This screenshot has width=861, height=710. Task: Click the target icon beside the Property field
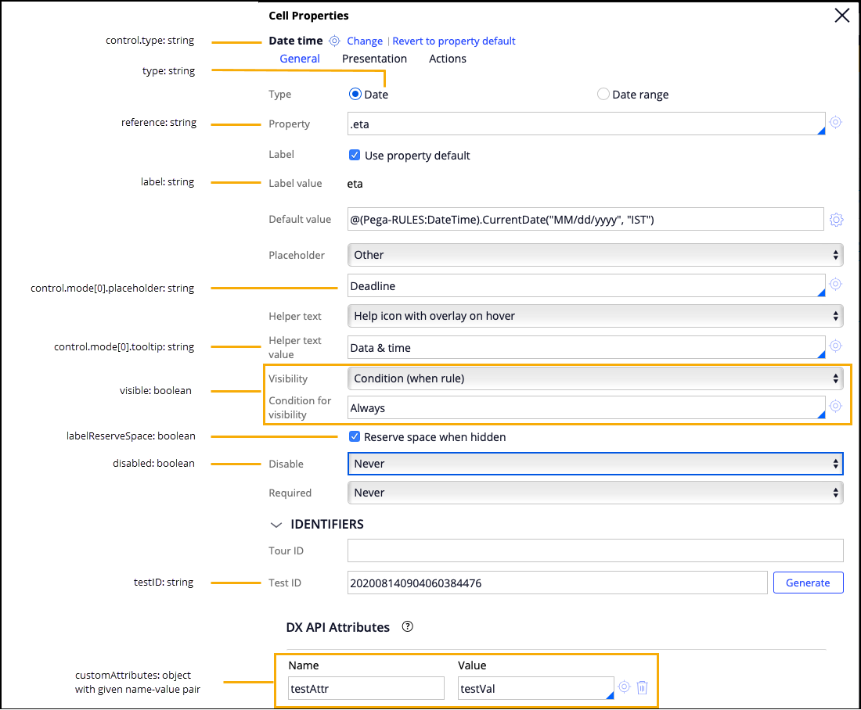[x=835, y=123]
